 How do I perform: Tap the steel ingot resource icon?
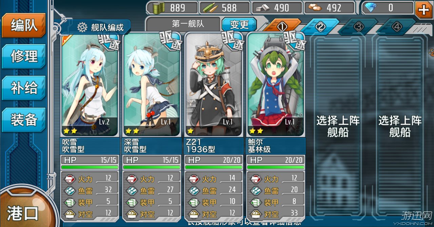pos(261,8)
